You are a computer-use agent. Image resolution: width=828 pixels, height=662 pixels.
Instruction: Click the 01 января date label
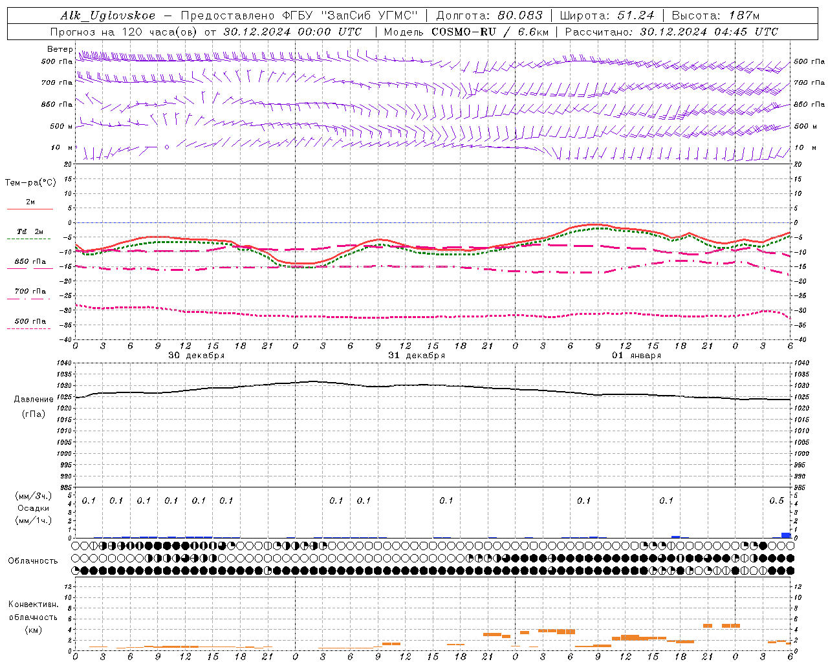(x=637, y=356)
